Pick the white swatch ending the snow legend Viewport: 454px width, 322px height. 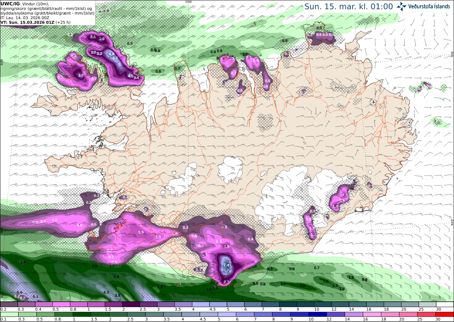click(x=445, y=304)
